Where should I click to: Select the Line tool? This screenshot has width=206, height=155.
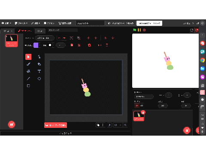click(x=28, y=78)
